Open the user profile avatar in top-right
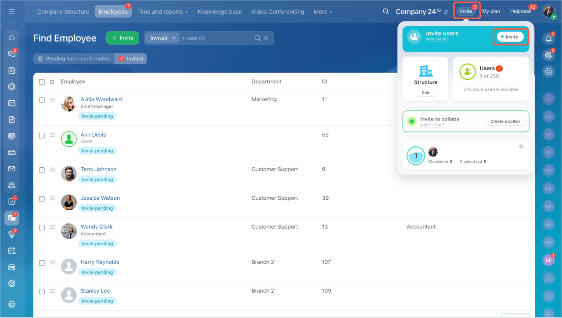 coord(549,11)
